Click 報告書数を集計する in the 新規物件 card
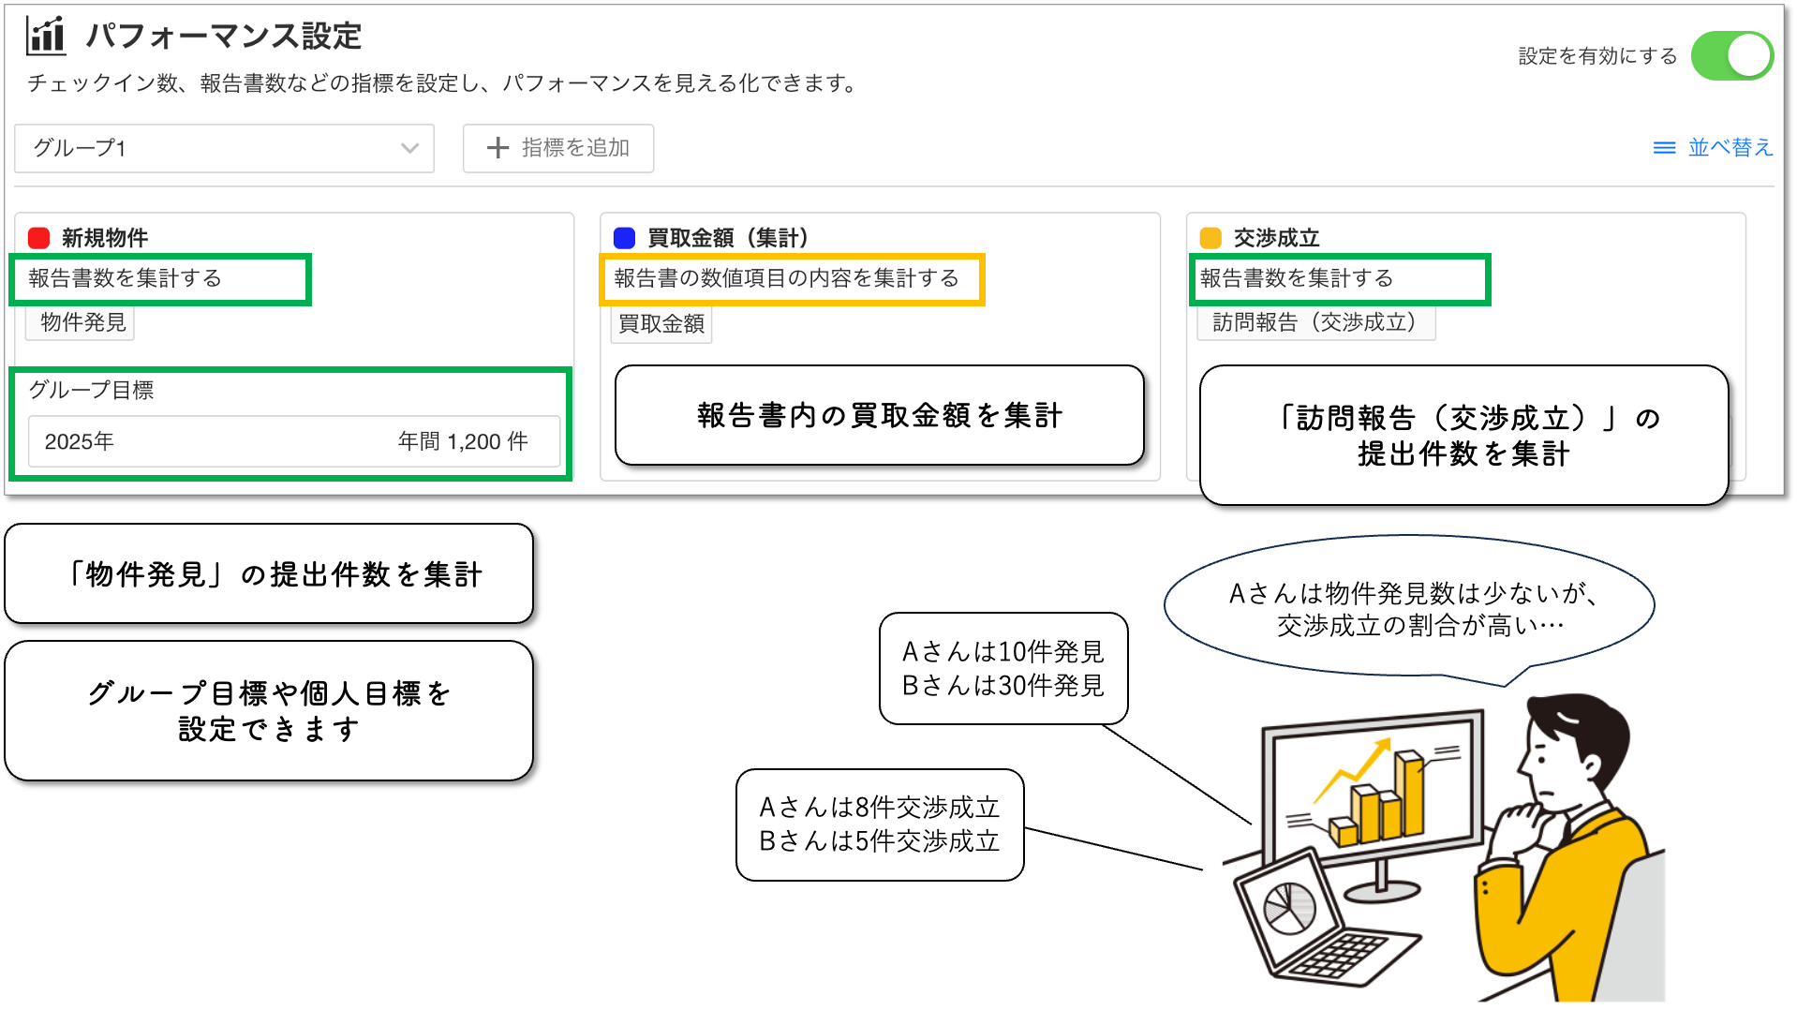Image resolution: width=1797 pixels, height=1010 pixels. coord(126,278)
